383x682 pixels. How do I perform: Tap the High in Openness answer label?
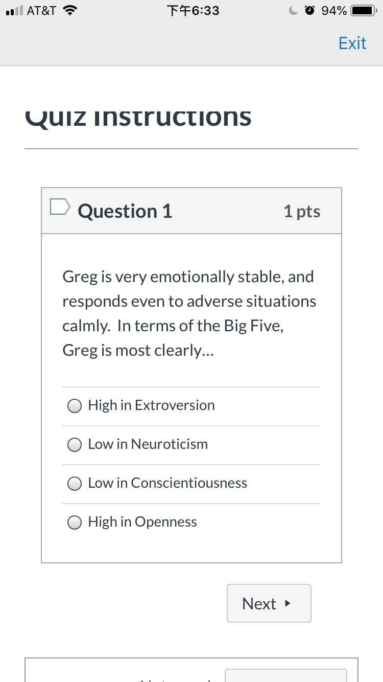(x=142, y=522)
